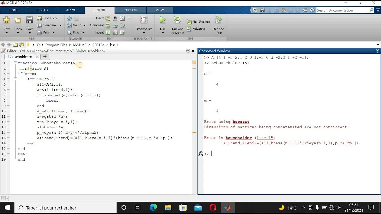
Task: Click the quick access Save icon
Action: 262,10
